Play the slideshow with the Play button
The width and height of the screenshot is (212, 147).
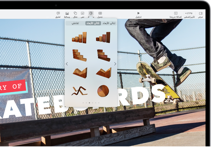coord(138,15)
